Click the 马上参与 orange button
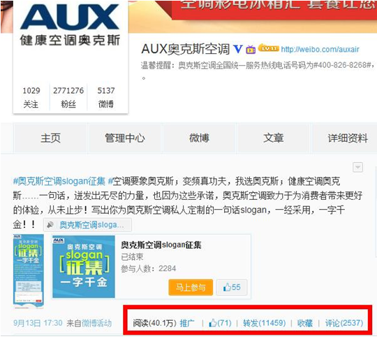Viewport: 377px width, 339px height. pos(191,287)
